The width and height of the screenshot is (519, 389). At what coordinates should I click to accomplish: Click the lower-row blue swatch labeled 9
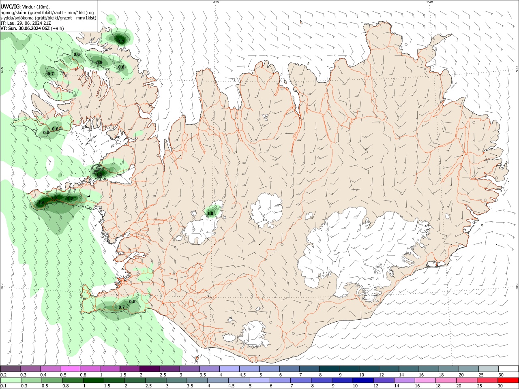[x=343, y=380]
